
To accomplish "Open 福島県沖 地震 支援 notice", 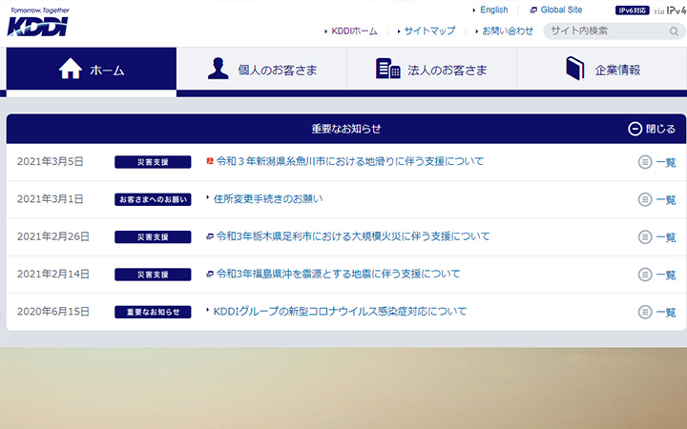I will [x=338, y=274].
